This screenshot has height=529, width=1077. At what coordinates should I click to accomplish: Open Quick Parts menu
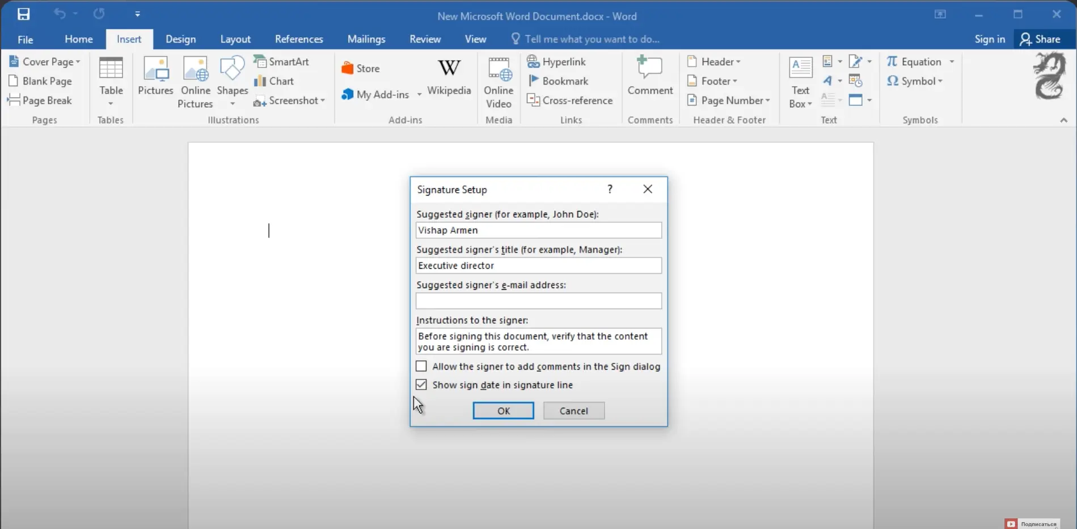(x=831, y=62)
